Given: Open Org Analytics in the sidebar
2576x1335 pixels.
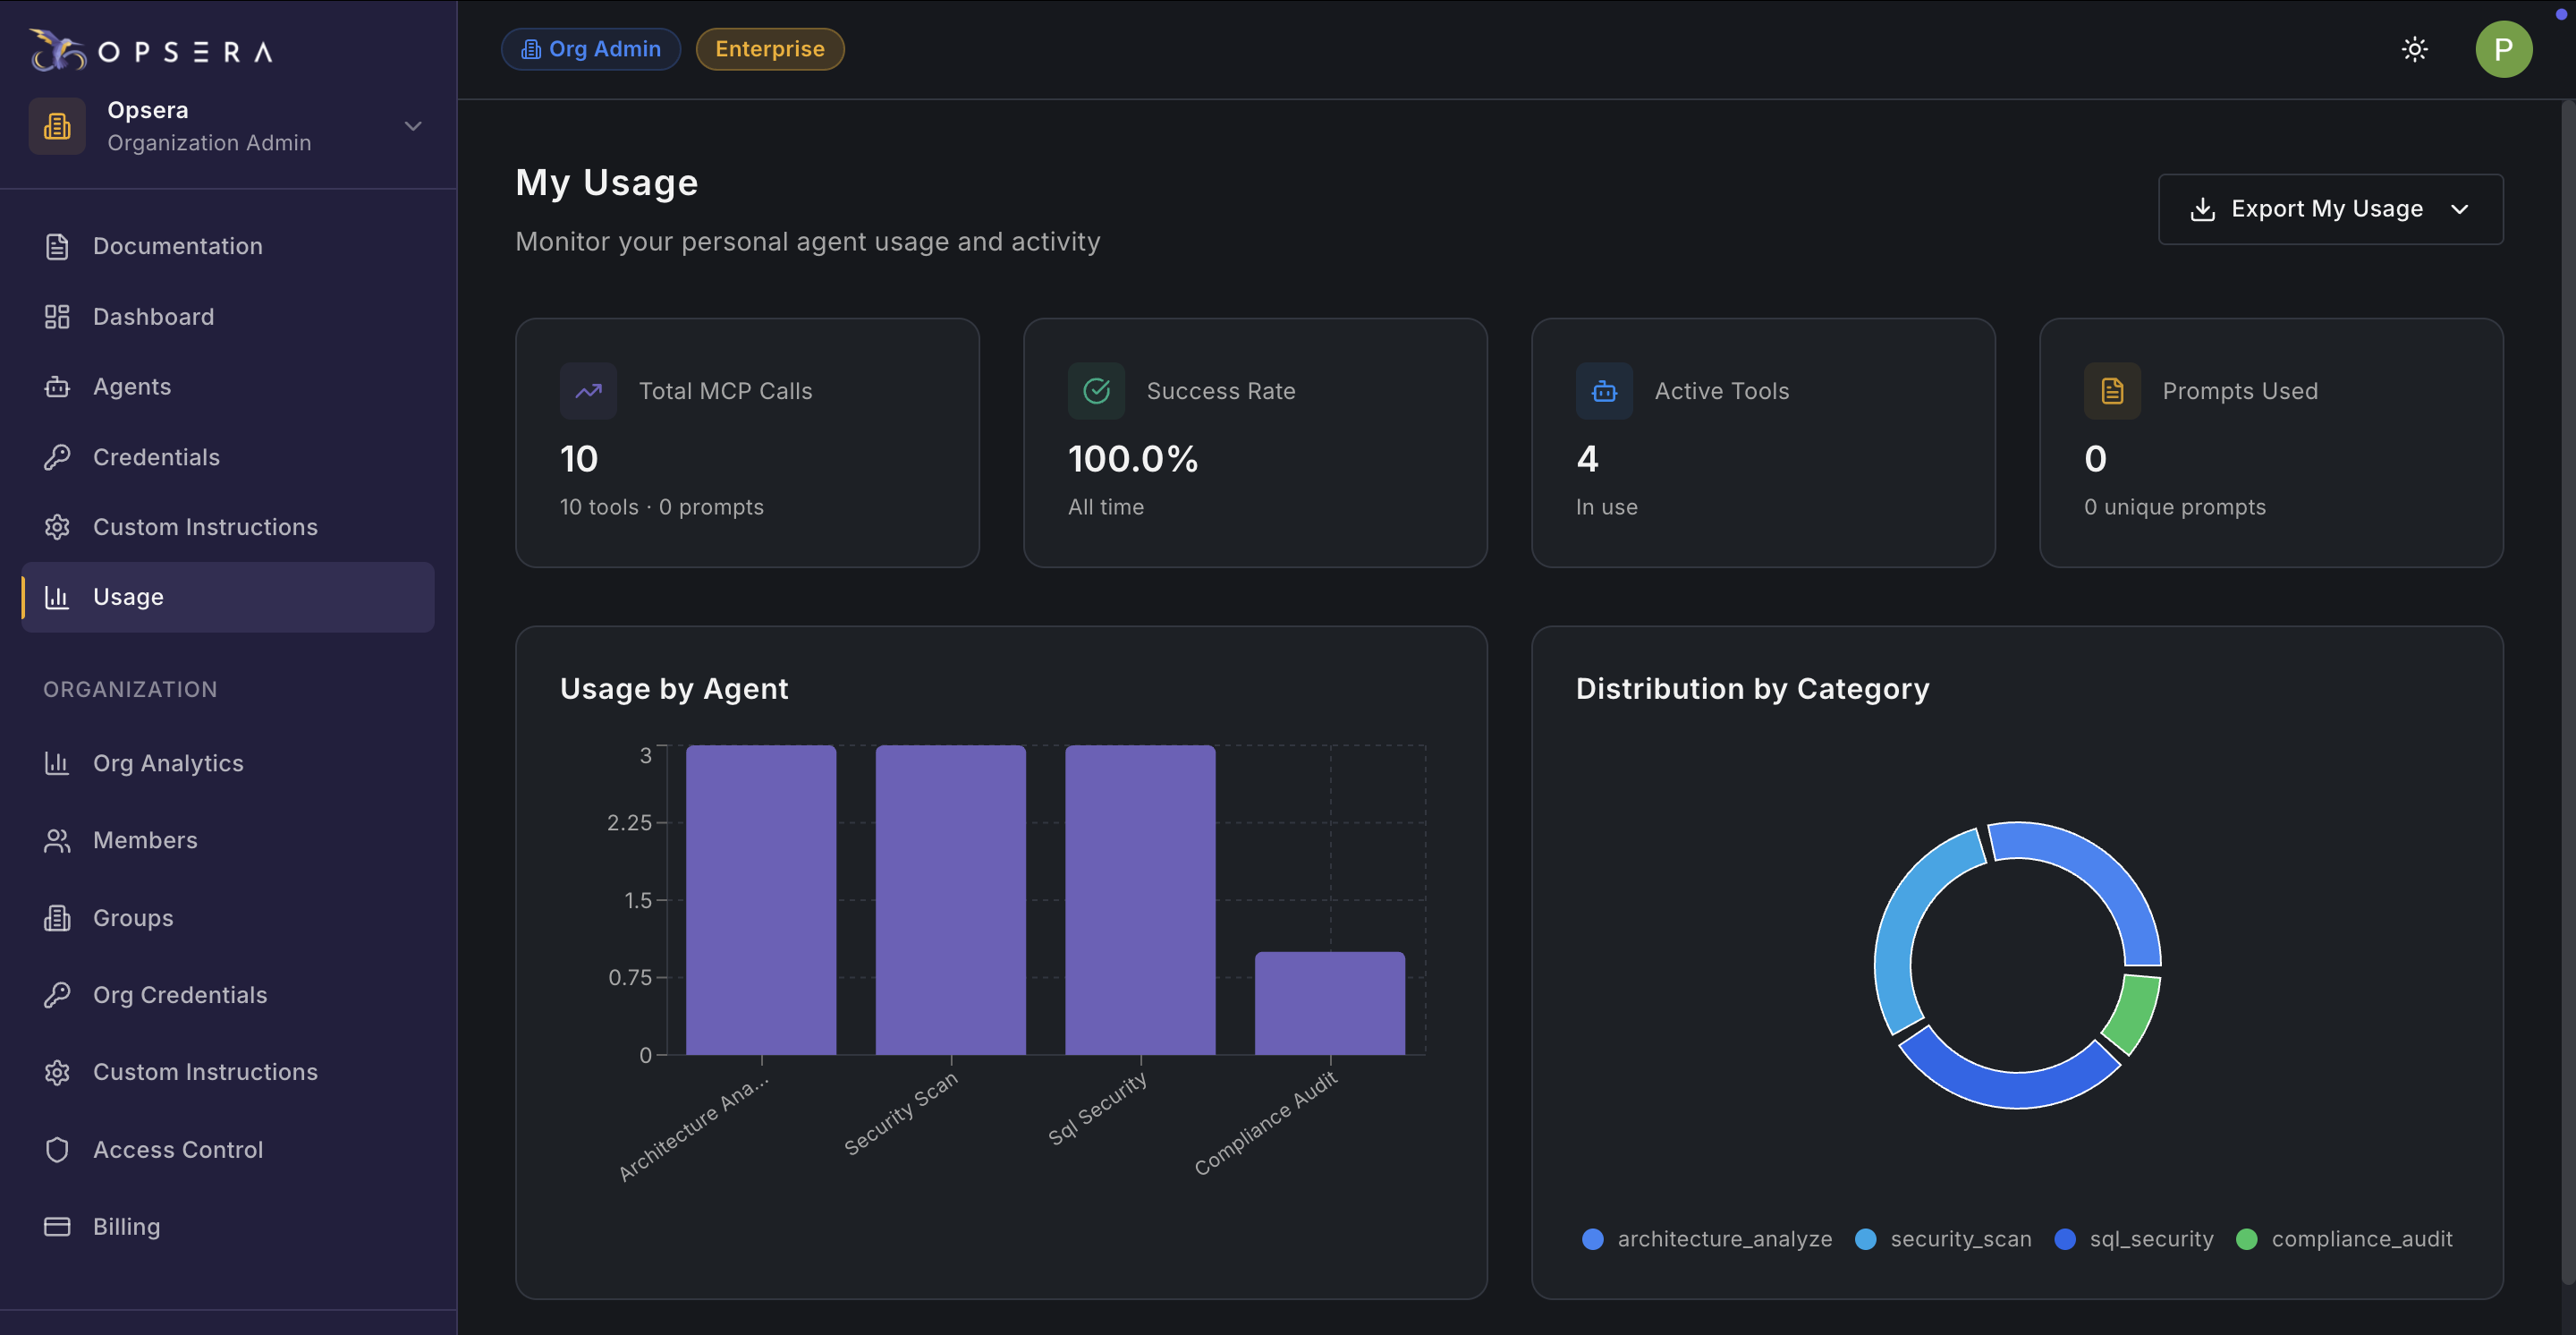Looking at the screenshot, I should point(168,763).
